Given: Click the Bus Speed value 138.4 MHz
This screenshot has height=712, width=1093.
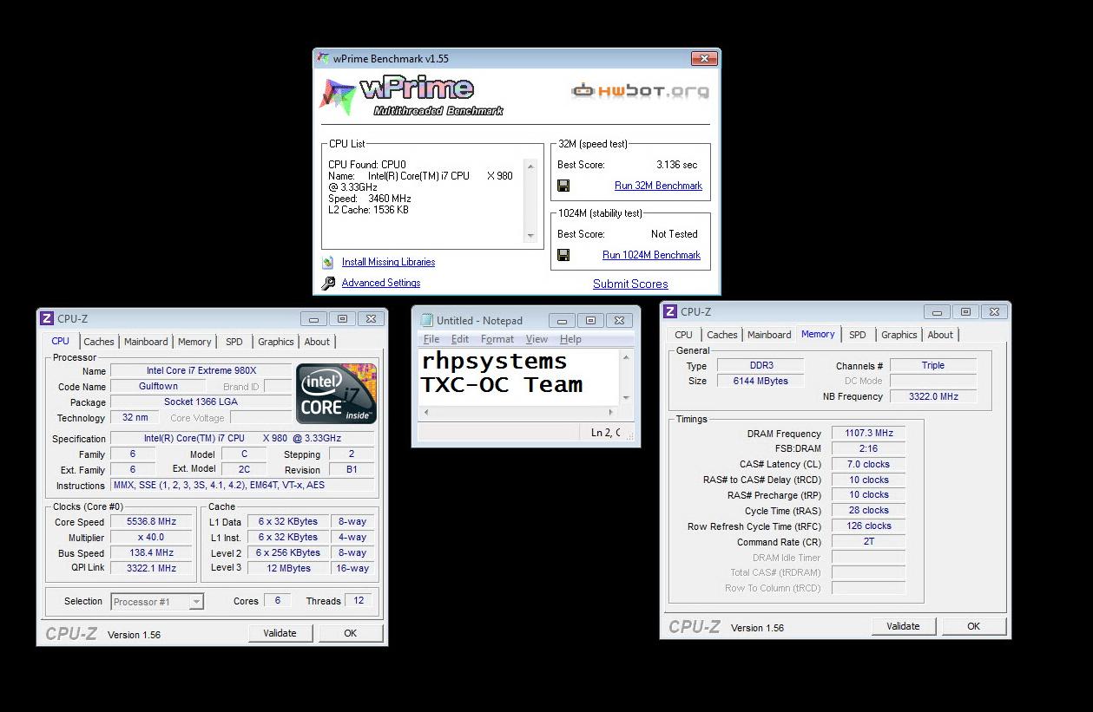Looking at the screenshot, I should click(152, 553).
